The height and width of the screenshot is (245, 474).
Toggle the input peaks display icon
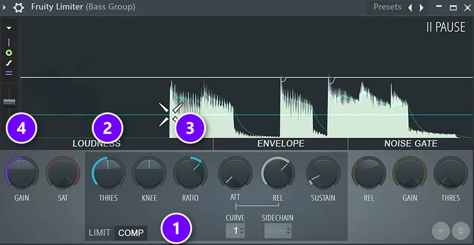9,42
